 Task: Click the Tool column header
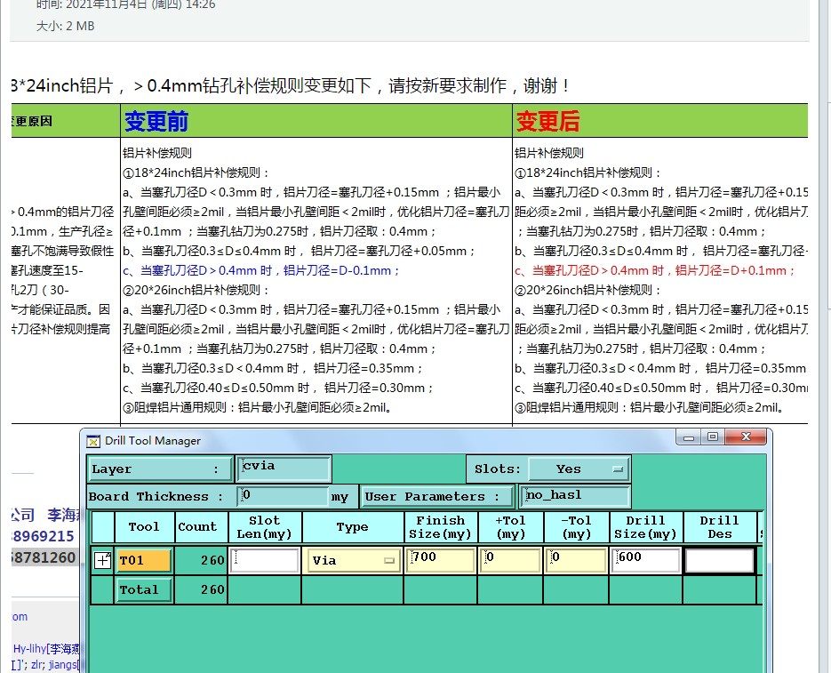tap(144, 527)
